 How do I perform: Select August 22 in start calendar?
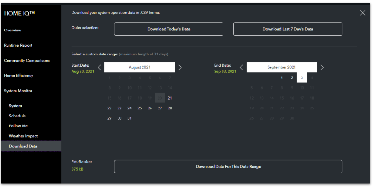coord(110,108)
